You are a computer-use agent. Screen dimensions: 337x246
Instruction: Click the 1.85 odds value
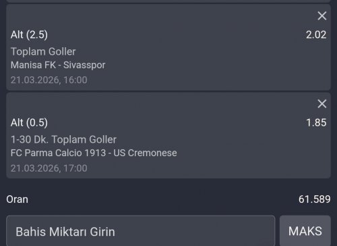(x=316, y=123)
